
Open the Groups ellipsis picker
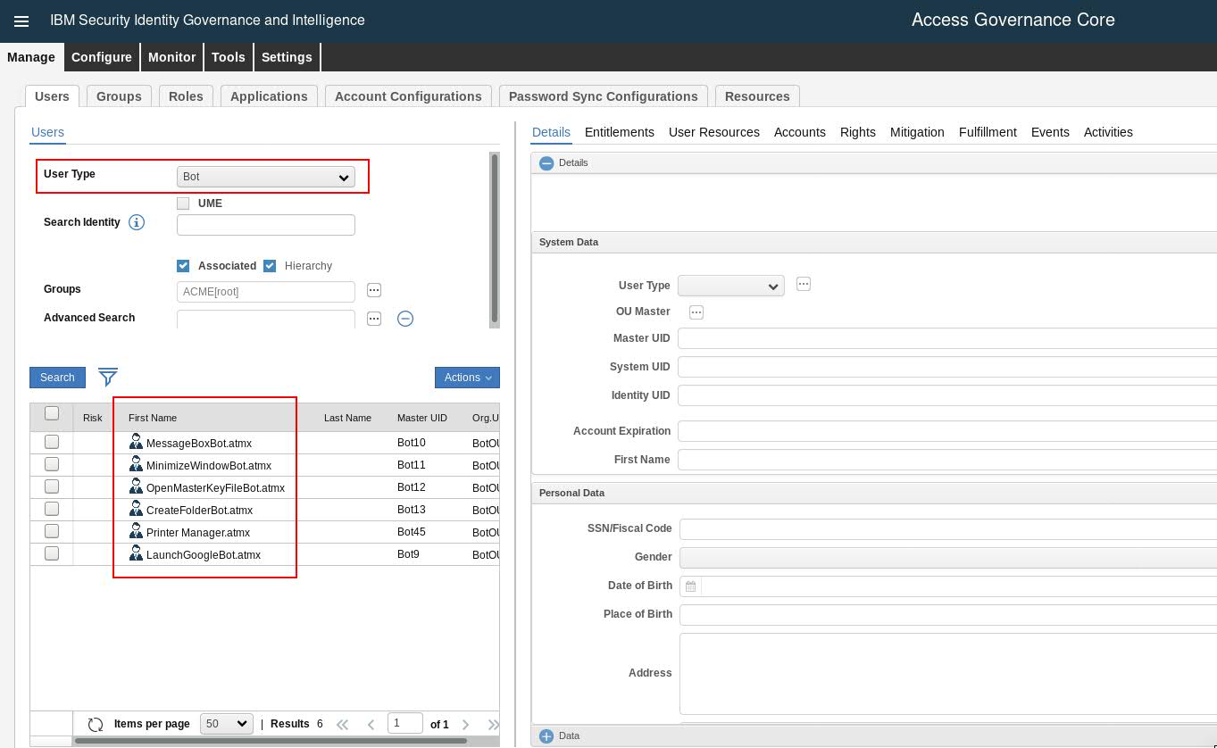coord(374,290)
